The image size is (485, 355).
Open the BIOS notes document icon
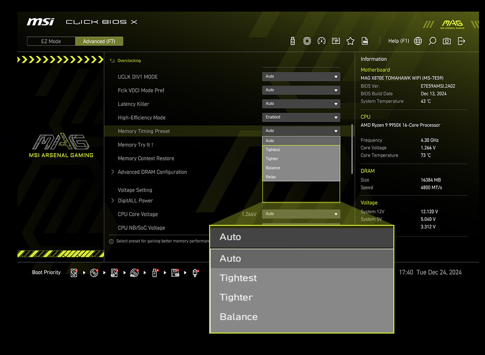coord(364,41)
